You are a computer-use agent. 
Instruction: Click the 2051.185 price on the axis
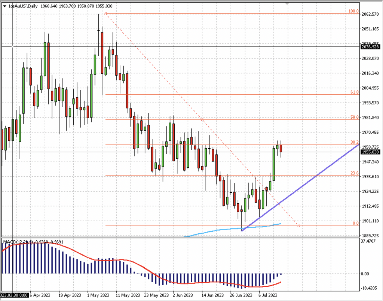[370, 29]
